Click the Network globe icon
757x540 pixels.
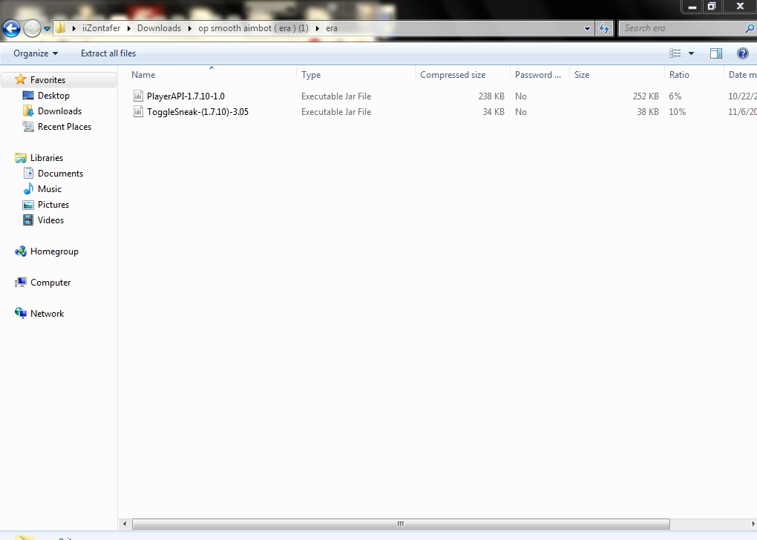21,313
